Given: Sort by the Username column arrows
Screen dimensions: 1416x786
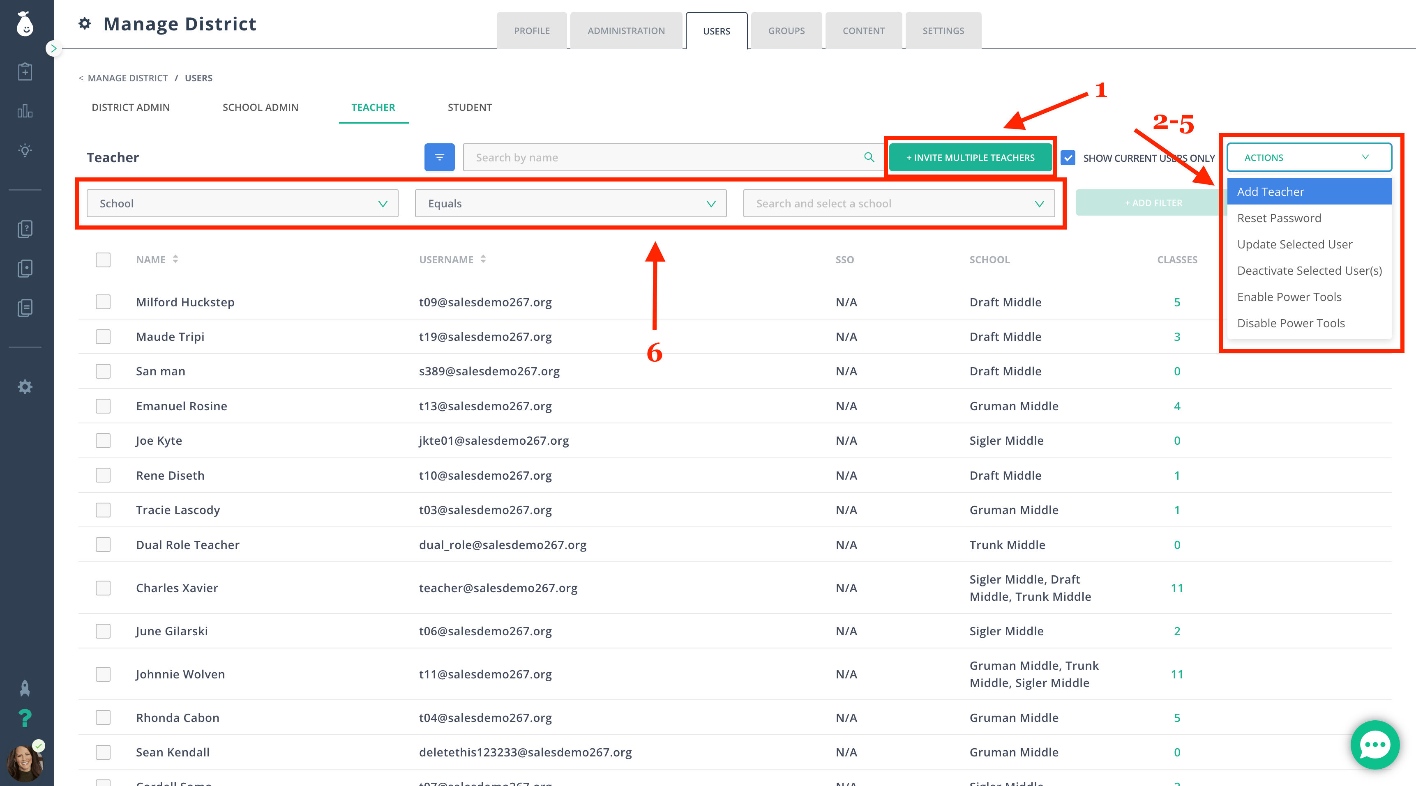Looking at the screenshot, I should tap(483, 259).
